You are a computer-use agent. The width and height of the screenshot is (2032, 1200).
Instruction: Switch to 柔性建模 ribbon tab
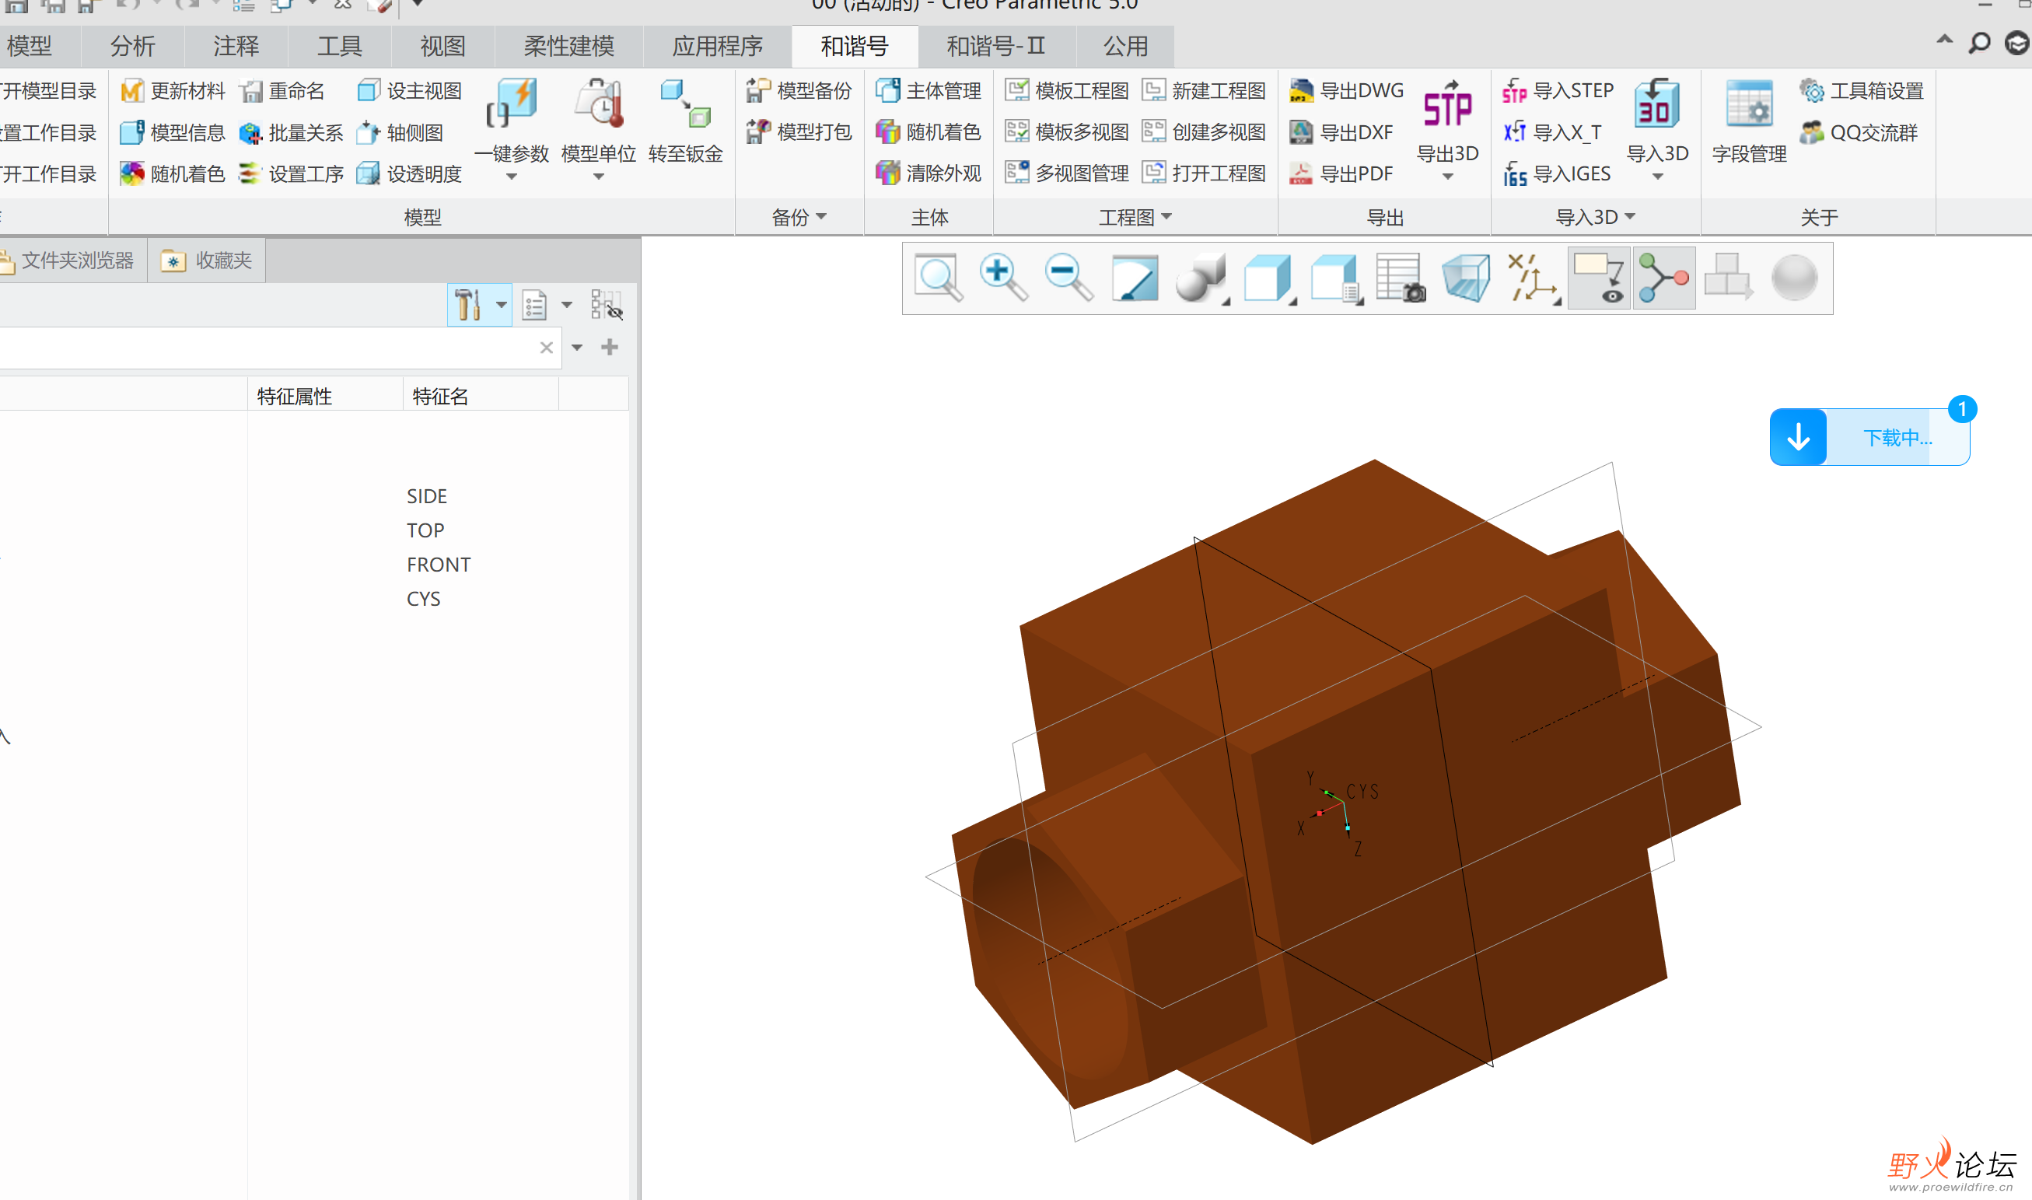click(568, 46)
